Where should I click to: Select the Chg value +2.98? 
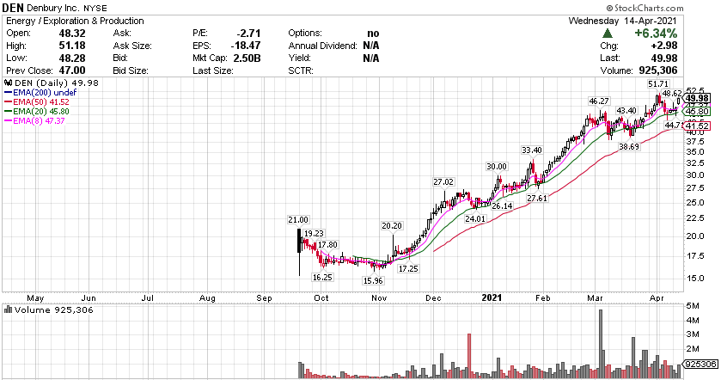click(x=664, y=46)
